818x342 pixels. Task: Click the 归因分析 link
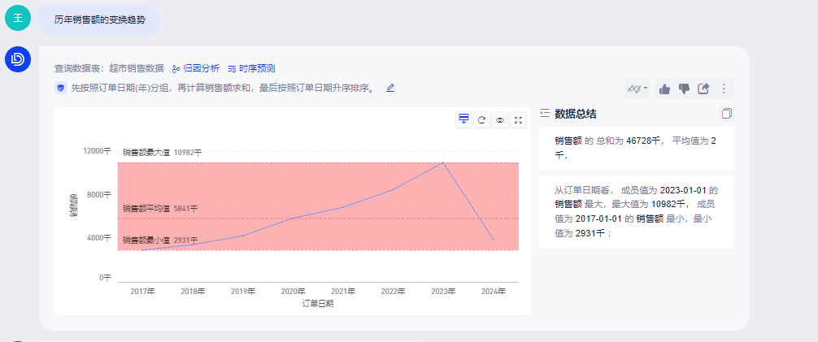click(195, 68)
